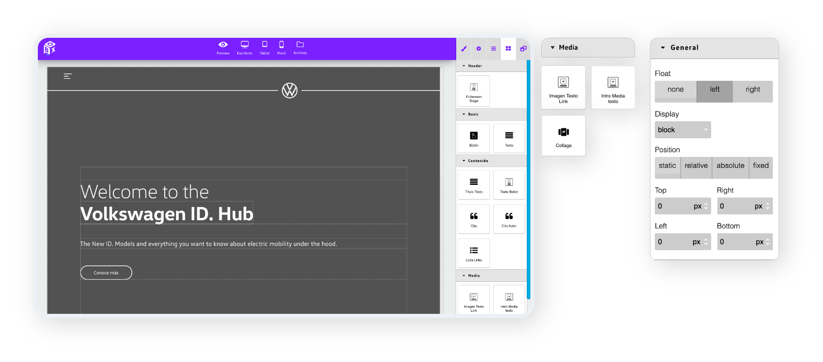This screenshot has width=823, height=362.
Task: Open the px unit dropdown for Top
Action: coord(698,206)
